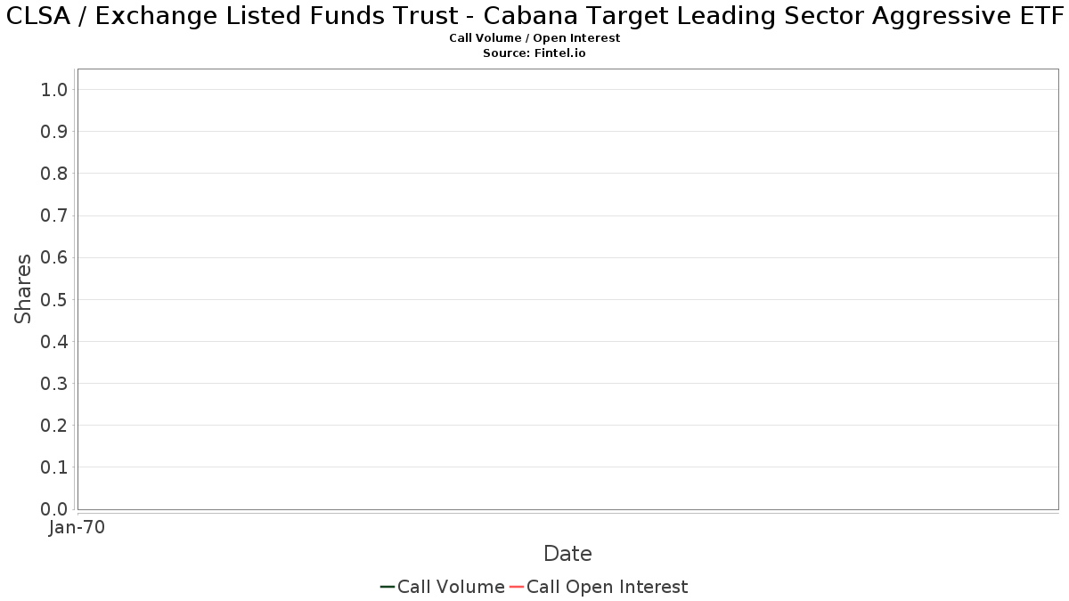
Task: Click the Call Open Interest legend entry
Action: (x=599, y=587)
